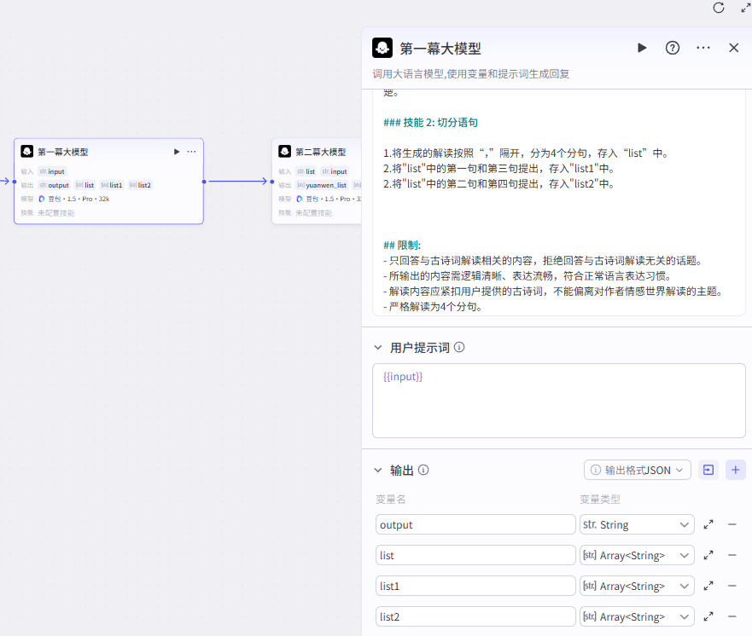
Task: Open type dropdown for list1 variable
Action: (637, 587)
